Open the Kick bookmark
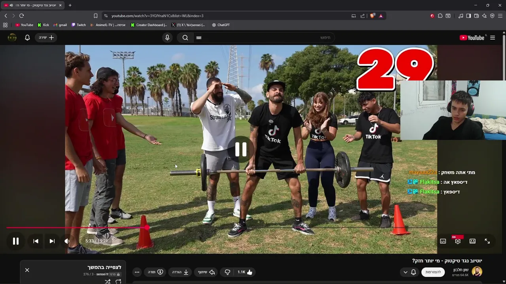This screenshot has height=284, width=506. [x=43, y=25]
